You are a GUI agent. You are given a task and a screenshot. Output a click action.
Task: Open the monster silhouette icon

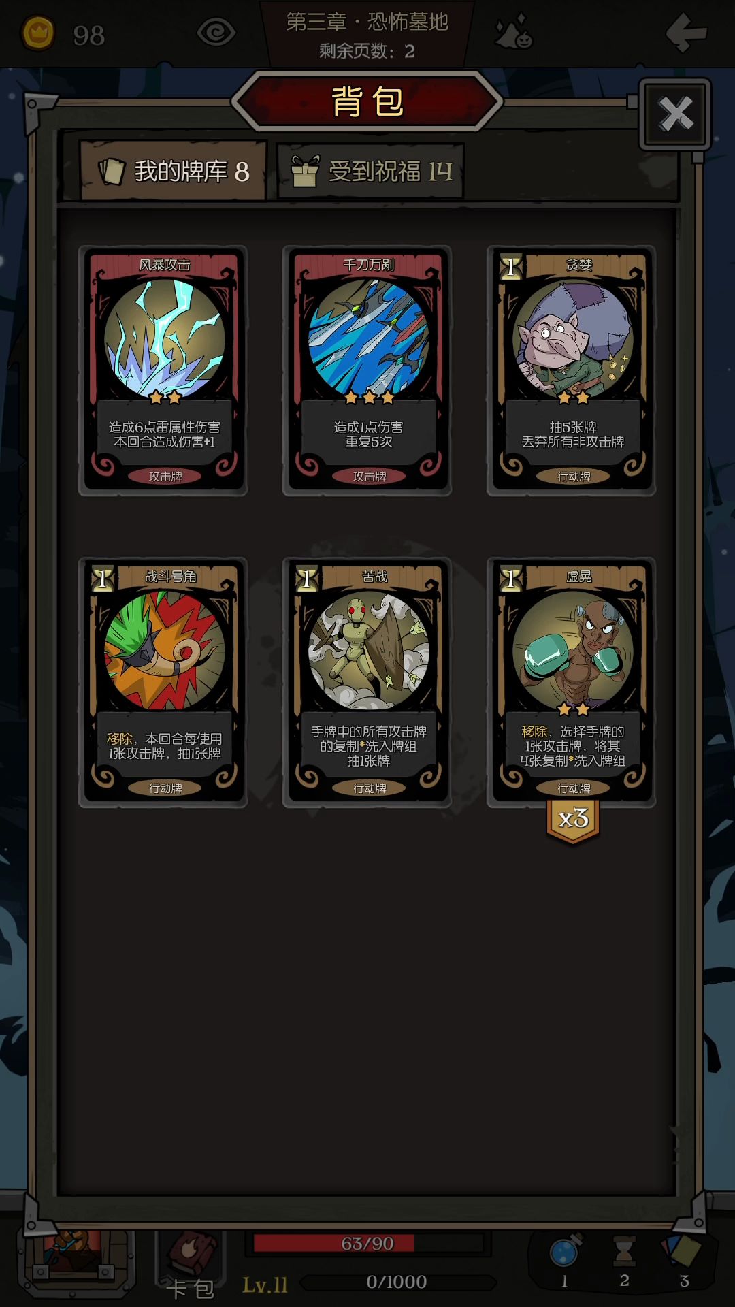click(514, 33)
